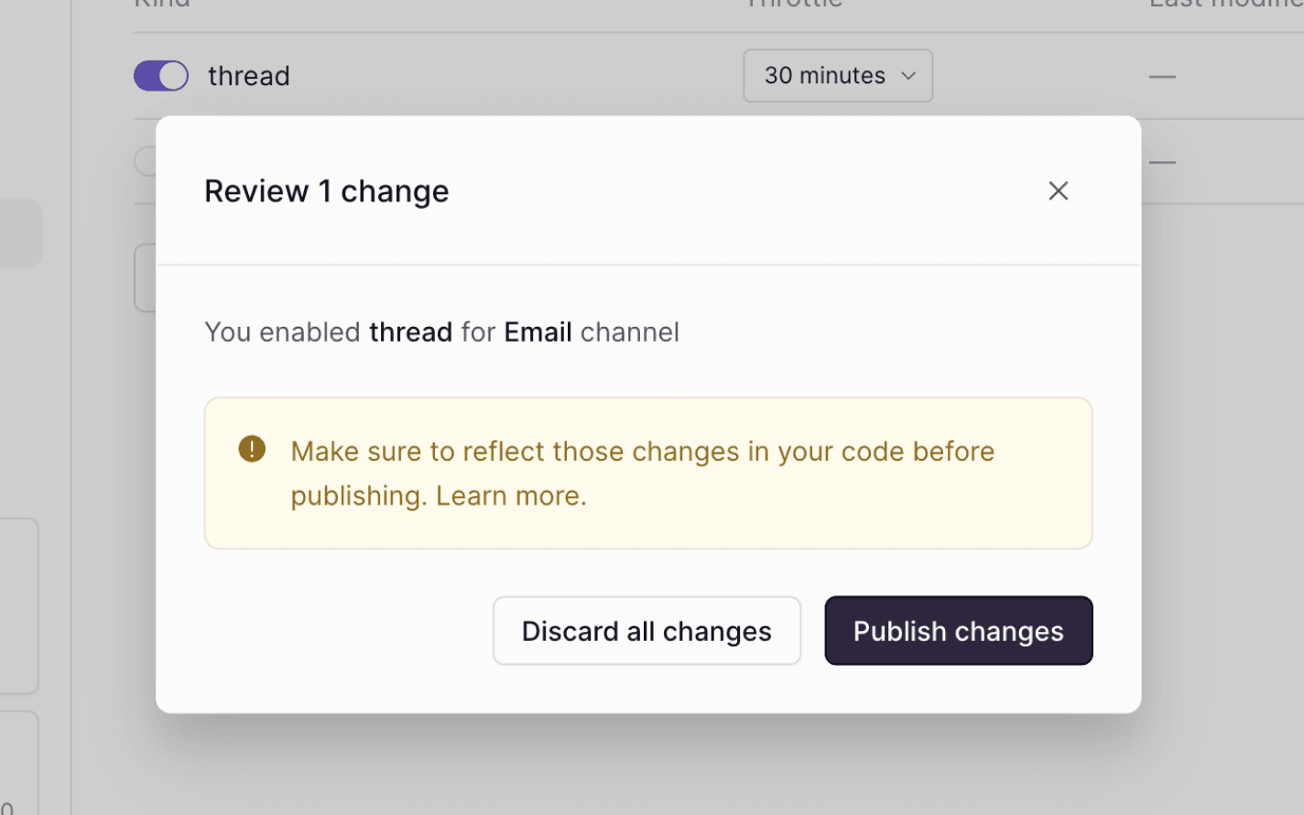
Task: Disable the thread channel toggle
Action: pyautogui.click(x=161, y=76)
